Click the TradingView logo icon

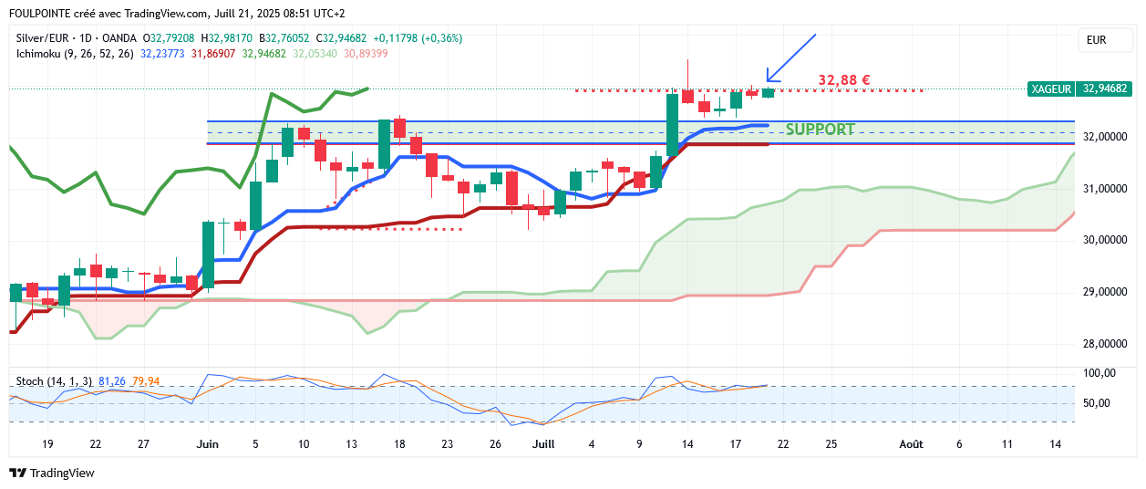point(17,473)
